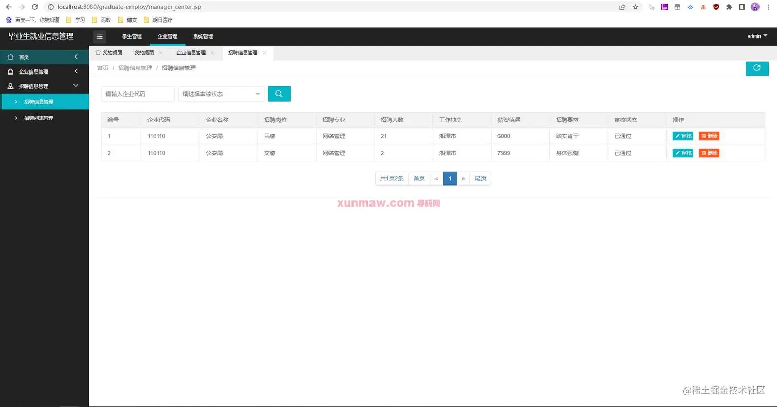Click 删除 button for 交警 row
Image resolution: width=777 pixels, height=407 pixels.
pyautogui.click(x=709, y=153)
